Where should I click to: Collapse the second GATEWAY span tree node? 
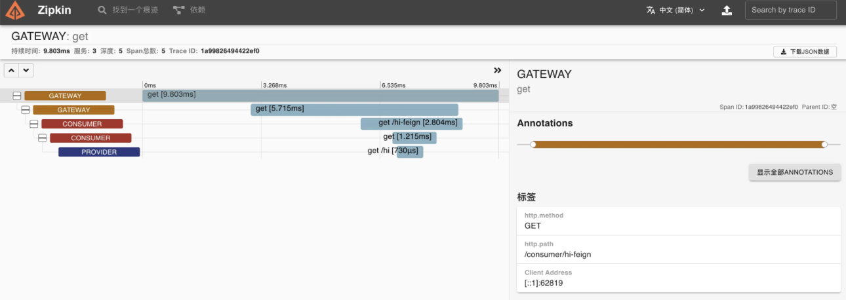coord(26,110)
